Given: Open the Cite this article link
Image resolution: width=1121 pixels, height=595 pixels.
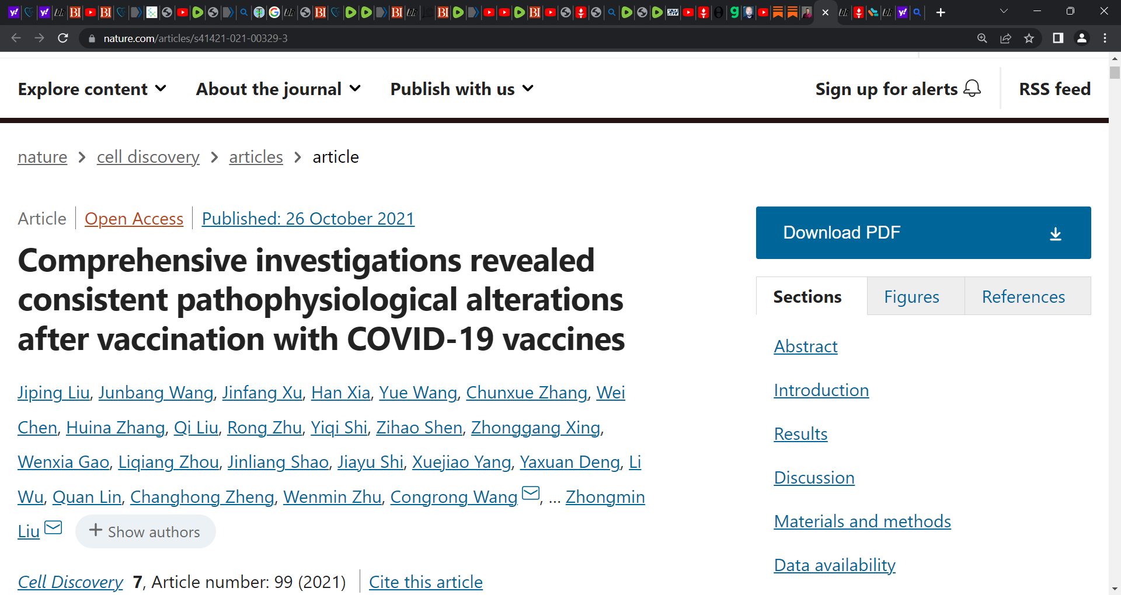Looking at the screenshot, I should pyautogui.click(x=426, y=582).
